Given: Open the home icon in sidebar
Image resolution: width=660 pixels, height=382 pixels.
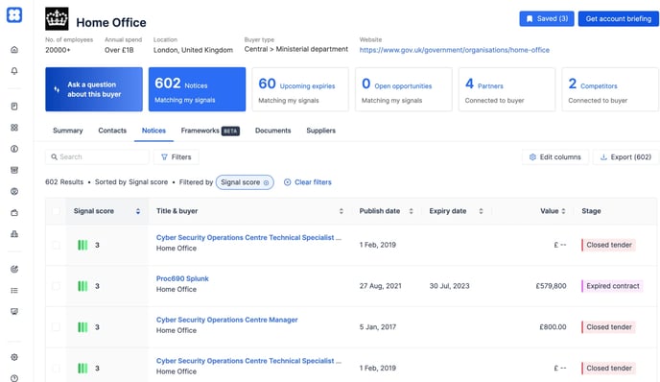Looking at the screenshot, I should (x=14, y=50).
